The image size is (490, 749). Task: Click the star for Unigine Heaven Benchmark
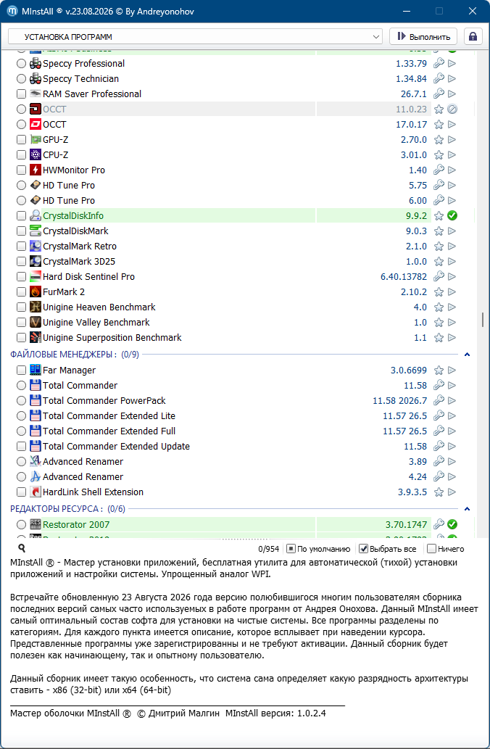click(x=439, y=307)
